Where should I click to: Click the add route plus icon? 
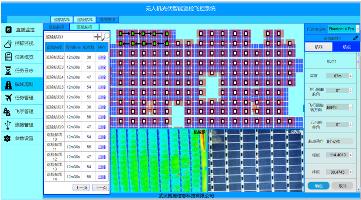pos(97,37)
